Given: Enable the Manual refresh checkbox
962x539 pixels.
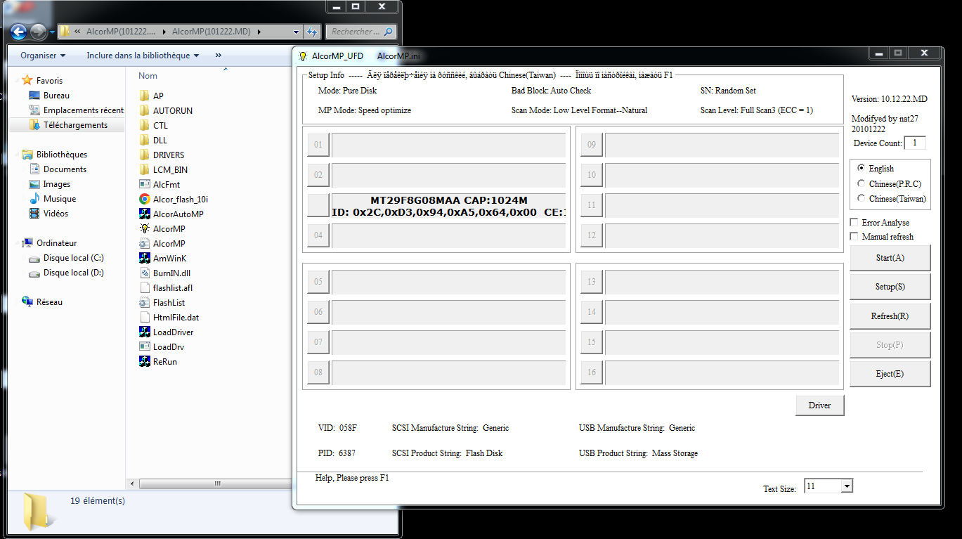Looking at the screenshot, I should 854,236.
